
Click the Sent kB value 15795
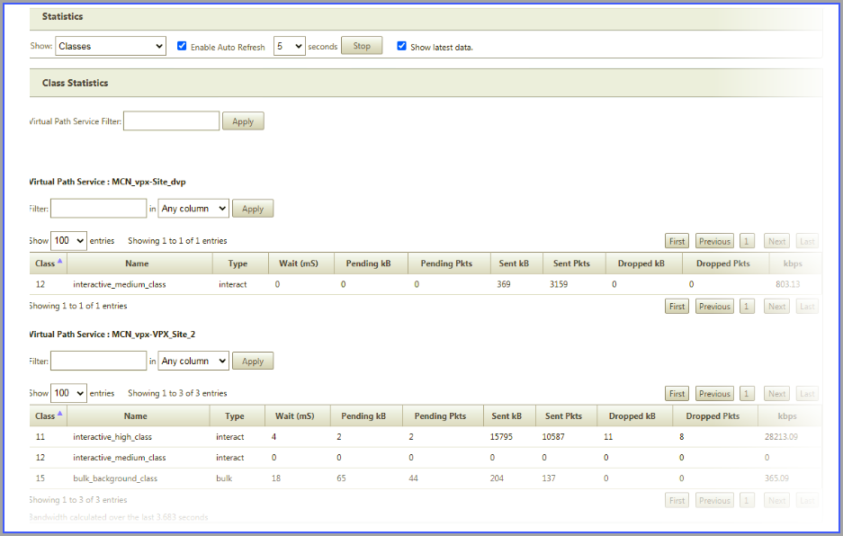[x=501, y=437]
